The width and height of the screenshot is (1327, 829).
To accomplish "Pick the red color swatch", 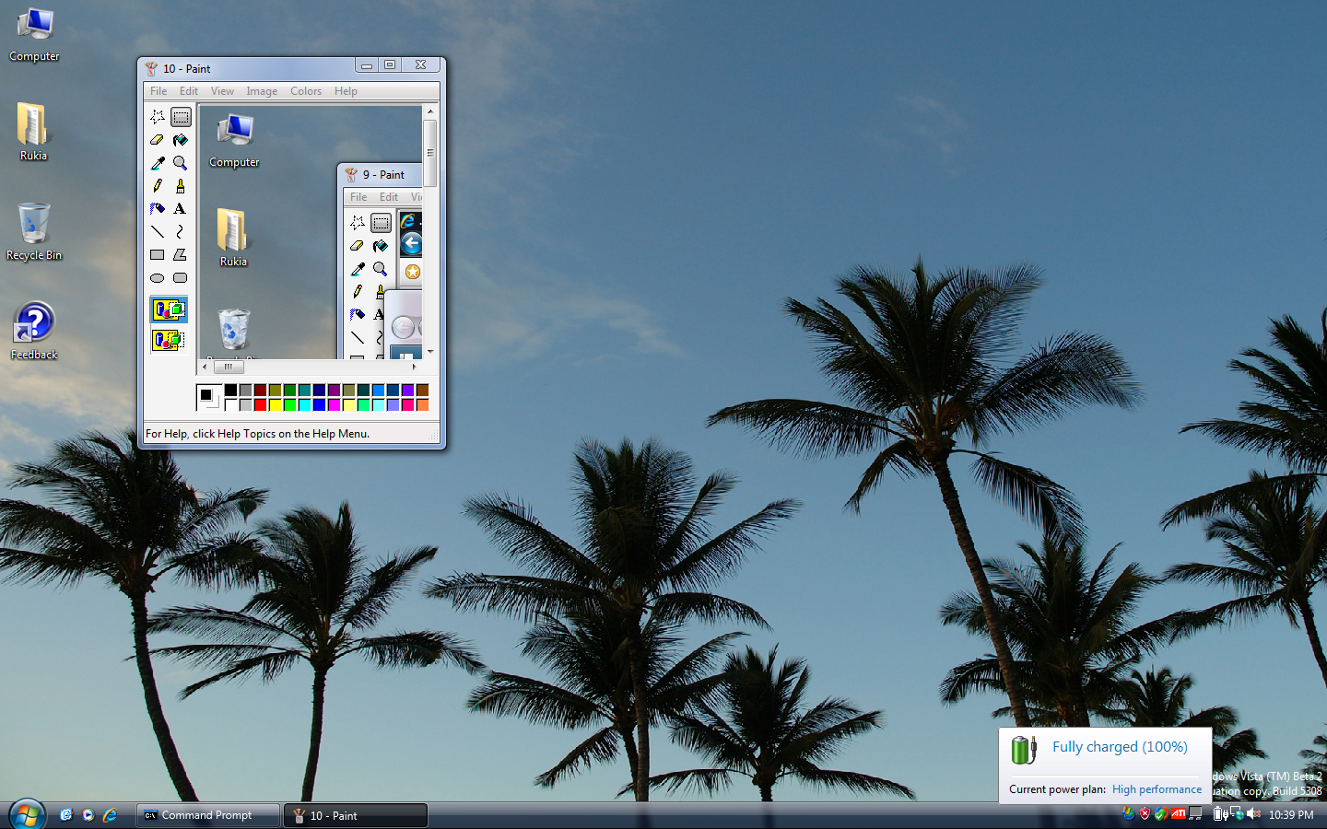I will 261,404.
